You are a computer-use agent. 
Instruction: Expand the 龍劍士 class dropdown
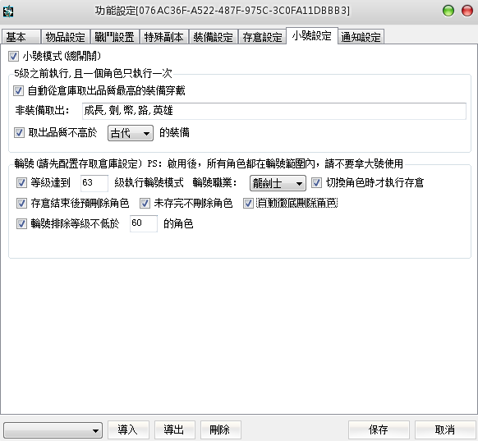coord(278,183)
